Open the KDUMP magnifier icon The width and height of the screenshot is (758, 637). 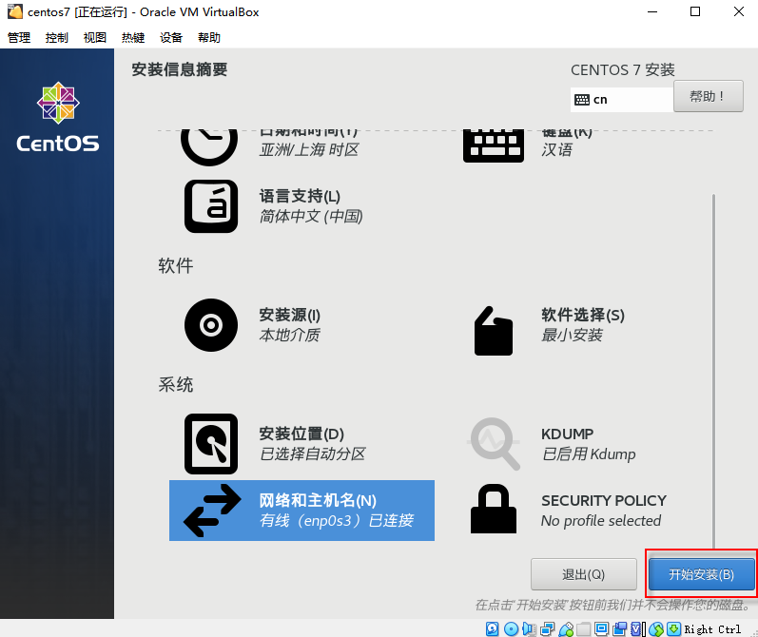pyautogui.click(x=494, y=444)
